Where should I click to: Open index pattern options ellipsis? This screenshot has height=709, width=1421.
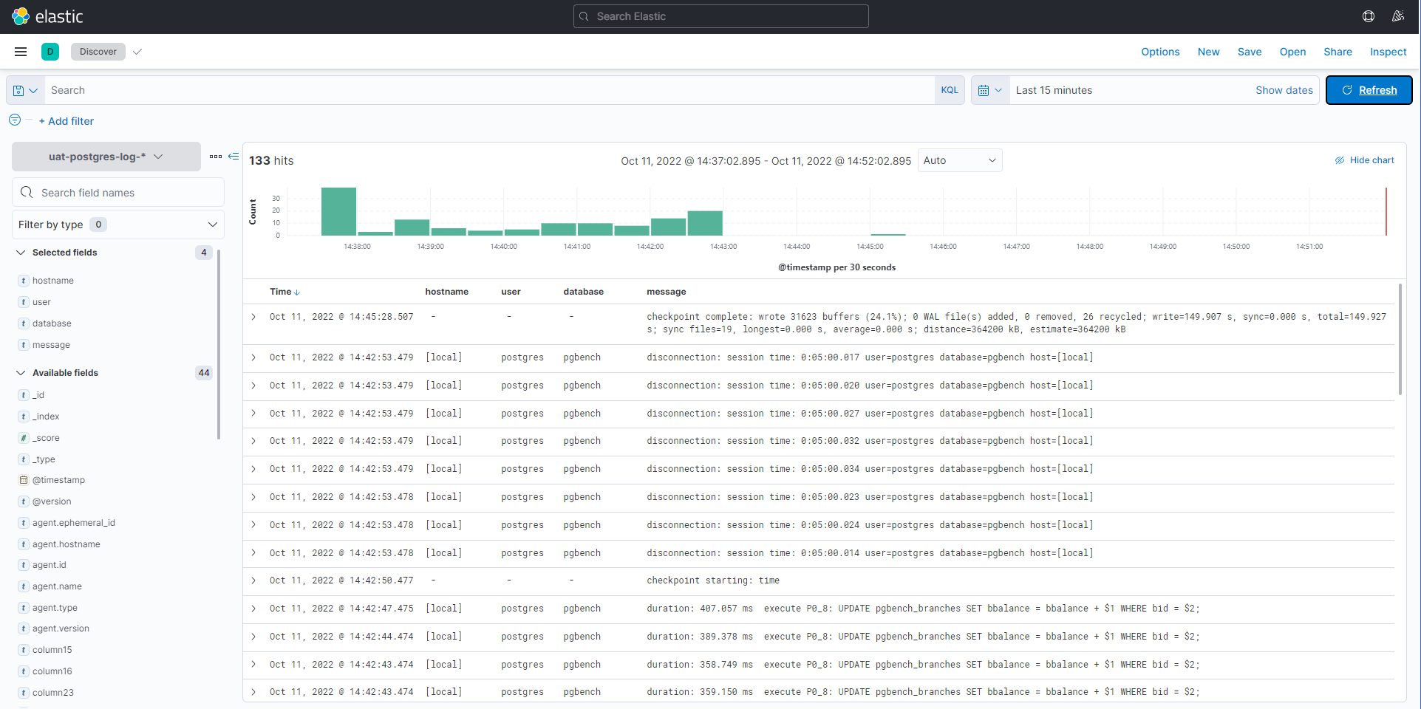(x=215, y=157)
